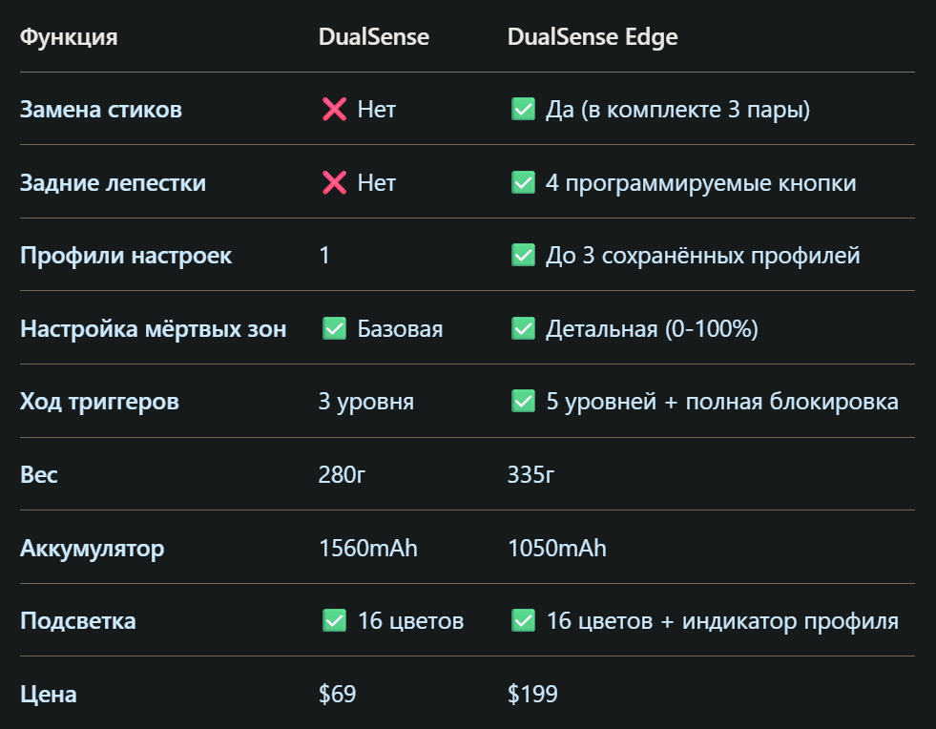The width and height of the screenshot is (936, 729).
Task: Click the DualSense column header
Action: point(374,37)
